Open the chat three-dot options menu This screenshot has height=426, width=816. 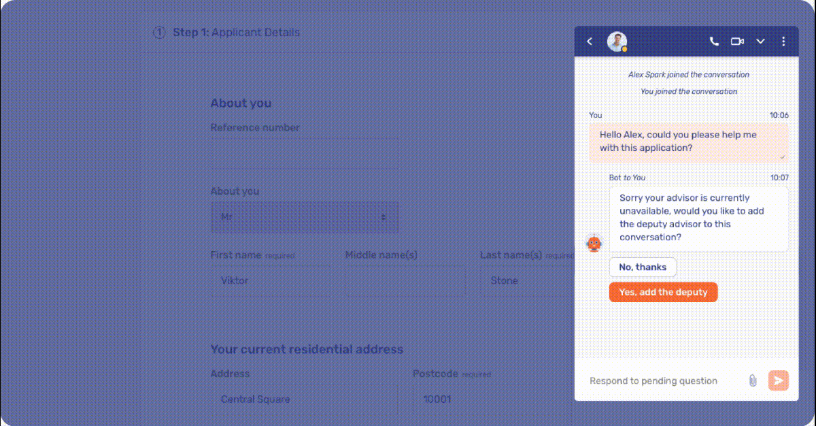coord(783,42)
